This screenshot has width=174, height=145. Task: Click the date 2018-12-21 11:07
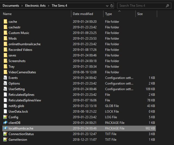coord(85,140)
